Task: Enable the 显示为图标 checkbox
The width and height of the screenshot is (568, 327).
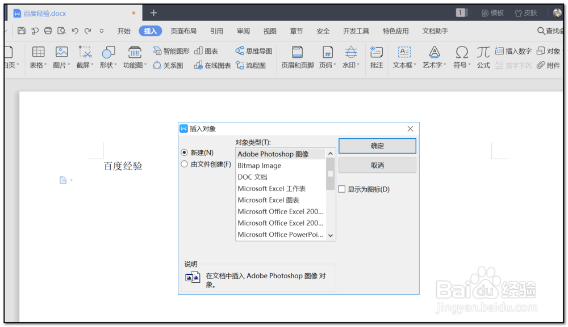Action: click(342, 189)
